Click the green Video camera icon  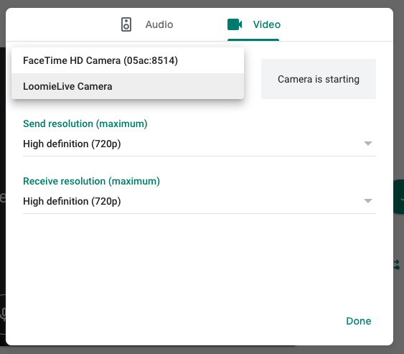click(235, 24)
